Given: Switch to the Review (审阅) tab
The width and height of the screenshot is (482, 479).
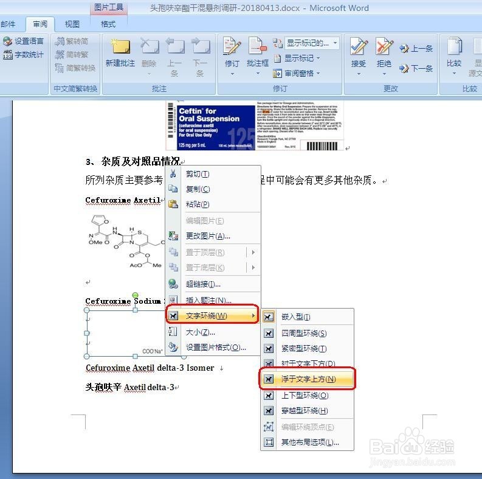Looking at the screenshot, I should [x=40, y=24].
